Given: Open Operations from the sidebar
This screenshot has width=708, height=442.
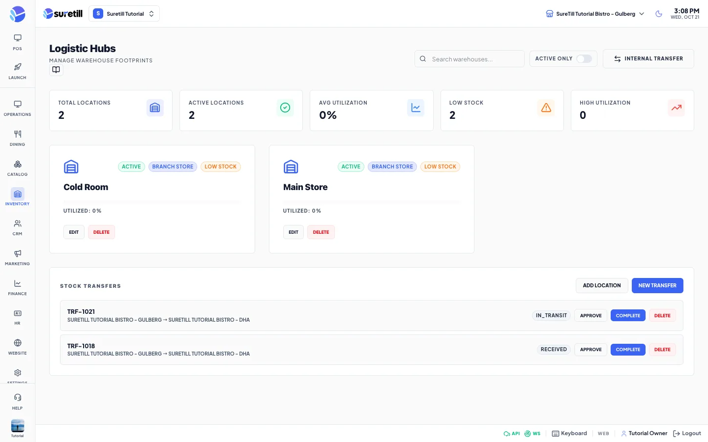Looking at the screenshot, I should [x=17, y=108].
